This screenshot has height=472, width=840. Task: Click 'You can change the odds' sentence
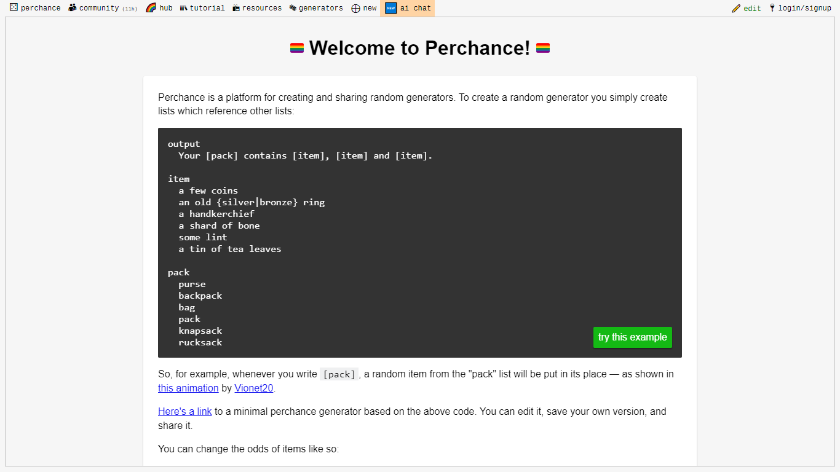[248, 449]
